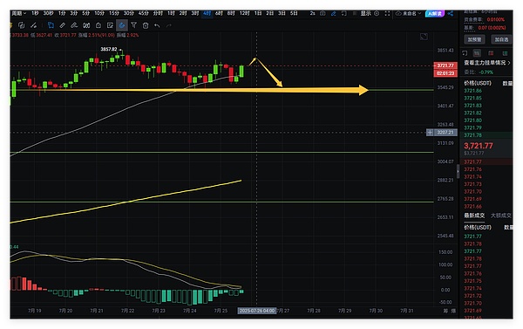Take a chart screenshot with camera icon

click(x=323, y=13)
